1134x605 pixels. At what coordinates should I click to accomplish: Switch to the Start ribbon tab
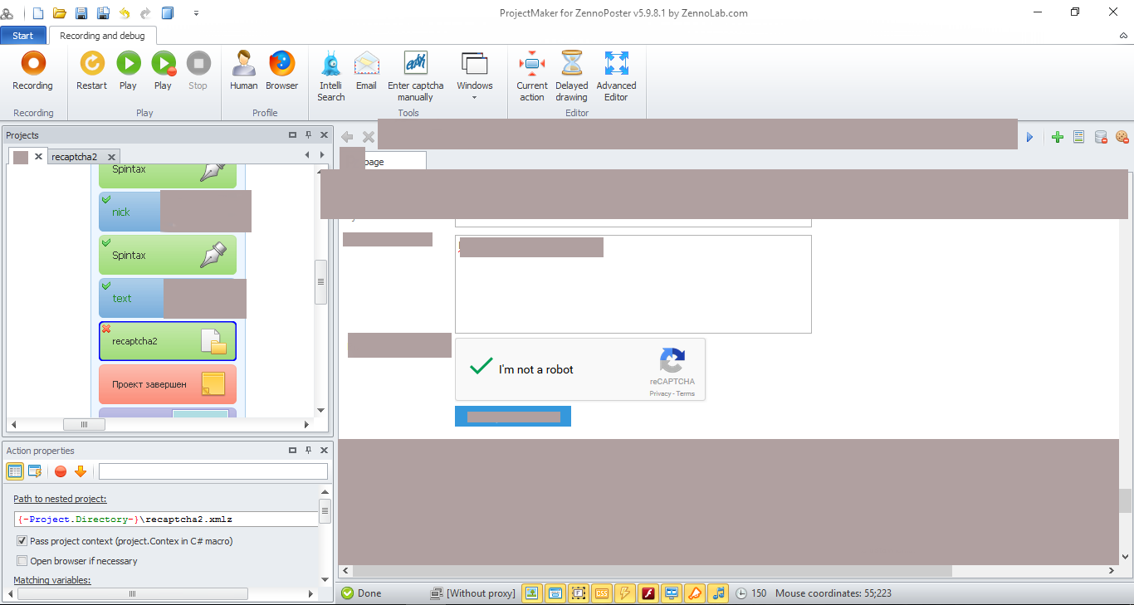tap(23, 36)
